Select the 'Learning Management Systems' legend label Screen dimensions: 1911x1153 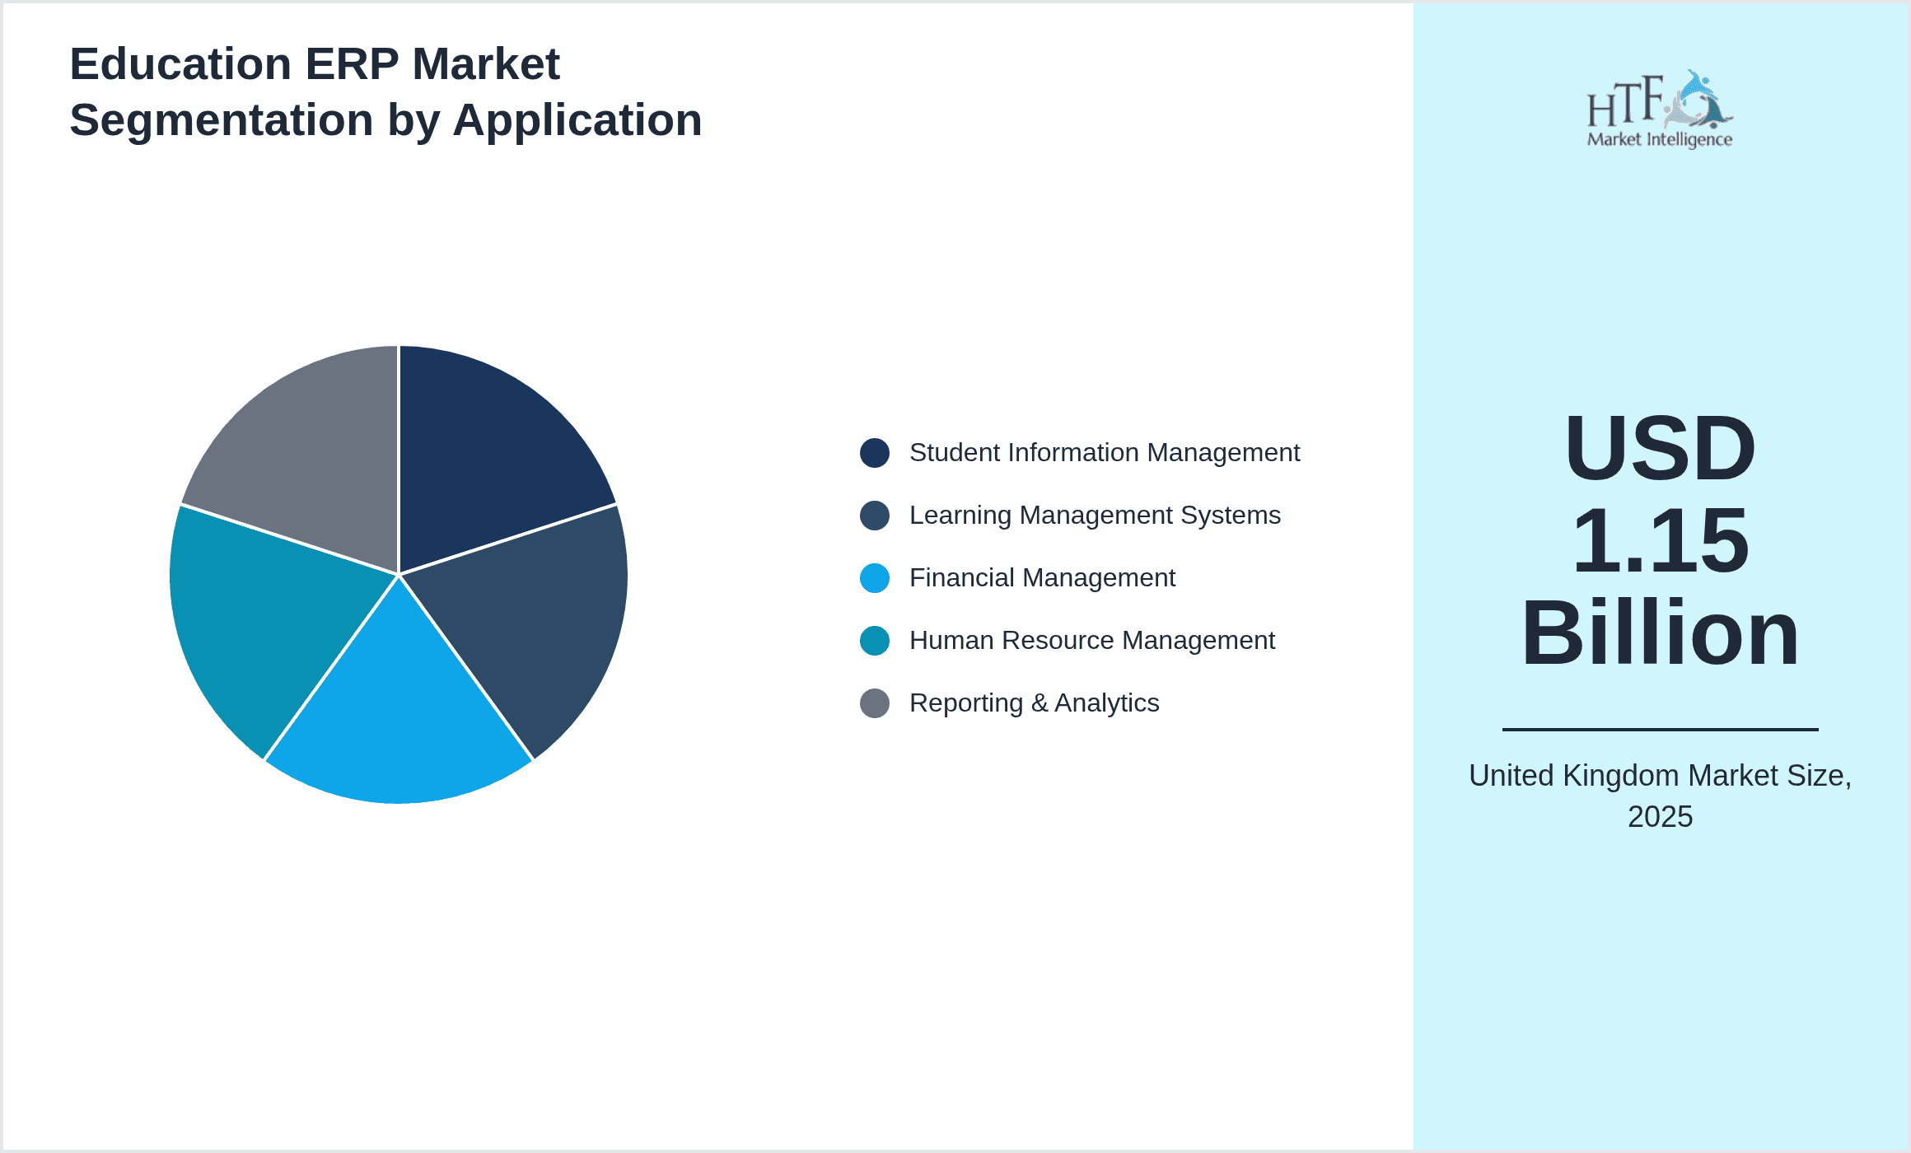1095,516
